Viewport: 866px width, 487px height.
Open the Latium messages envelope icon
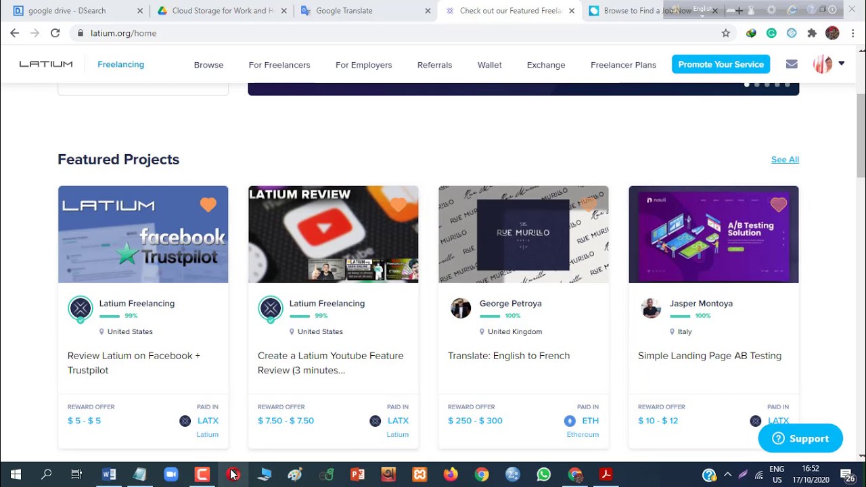792,64
